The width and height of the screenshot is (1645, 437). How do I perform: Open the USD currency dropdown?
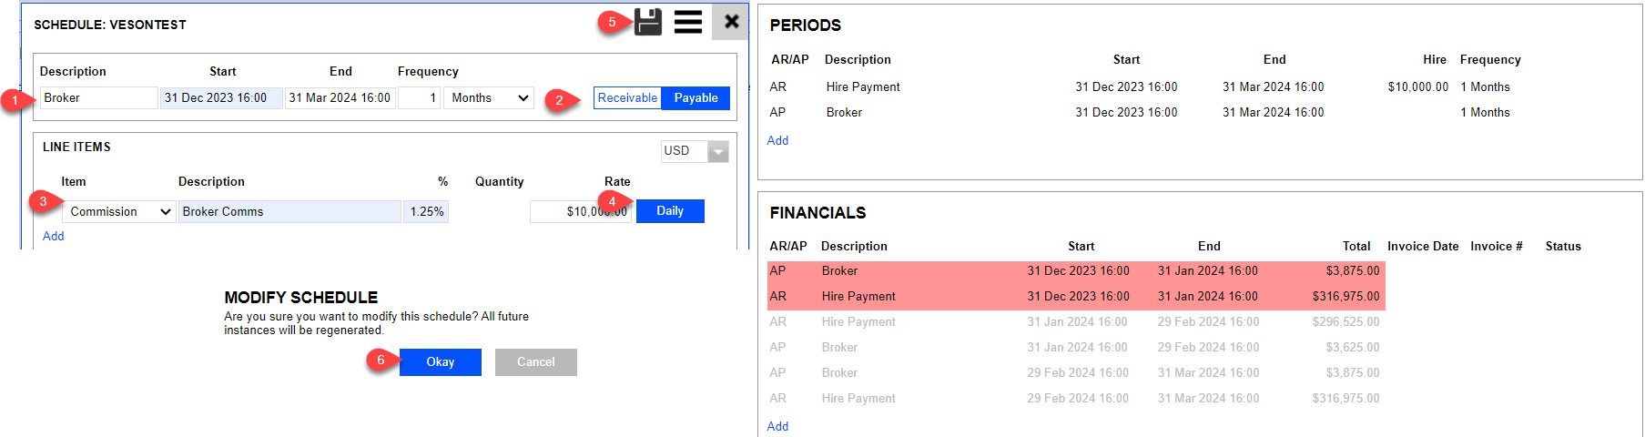pos(695,151)
